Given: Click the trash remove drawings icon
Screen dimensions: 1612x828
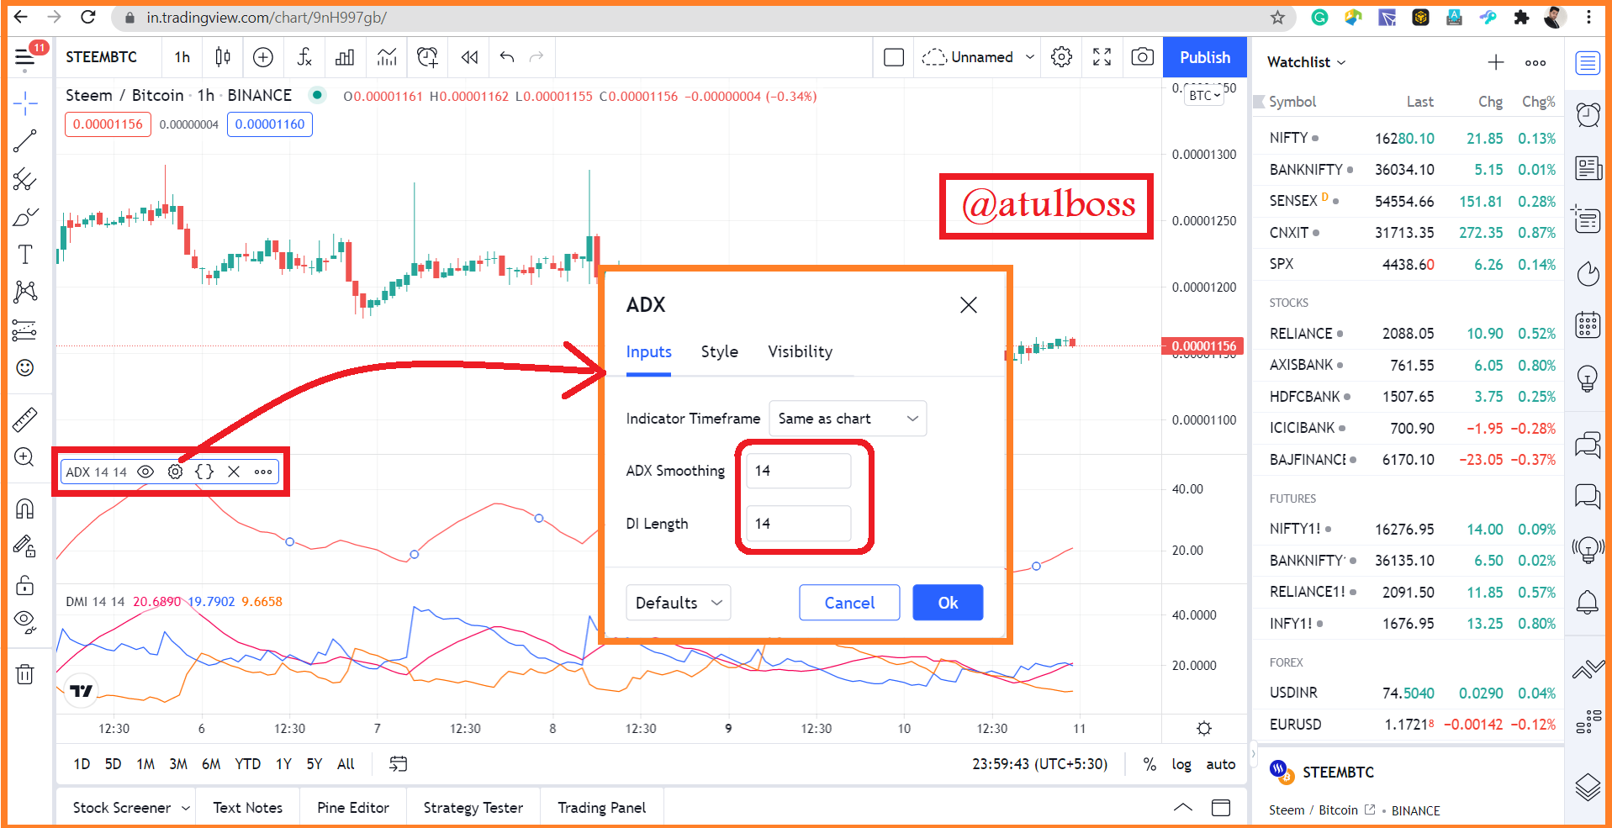Looking at the screenshot, I should pyautogui.click(x=25, y=674).
